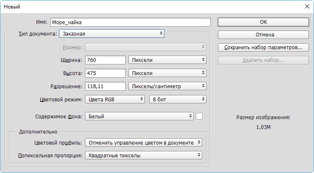314x173 pixels.
Task: Open the Цветовой профиль dropdown
Action: [144, 142]
